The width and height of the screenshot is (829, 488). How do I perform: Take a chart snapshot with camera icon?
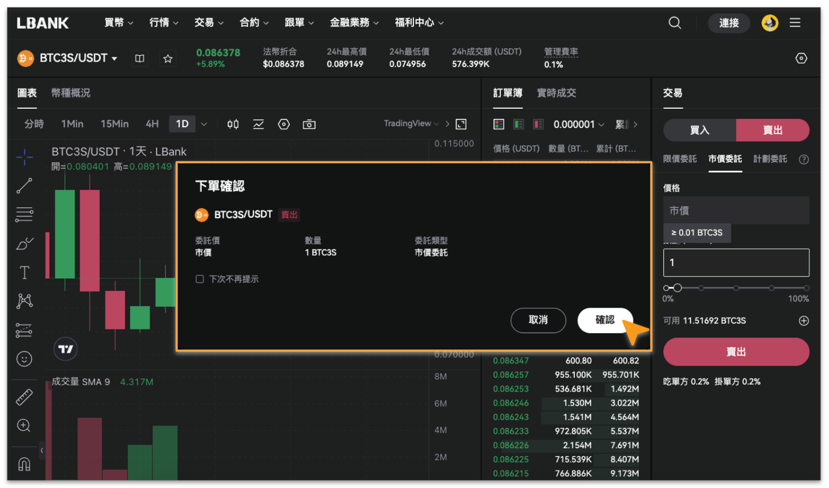coord(309,124)
